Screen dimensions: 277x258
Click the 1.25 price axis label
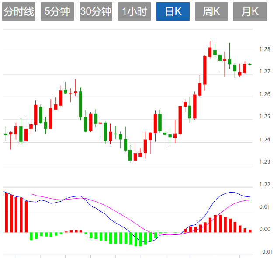click(265, 117)
